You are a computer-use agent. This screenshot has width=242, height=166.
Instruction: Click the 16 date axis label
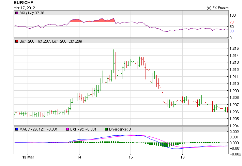pyautogui.click(x=182, y=157)
